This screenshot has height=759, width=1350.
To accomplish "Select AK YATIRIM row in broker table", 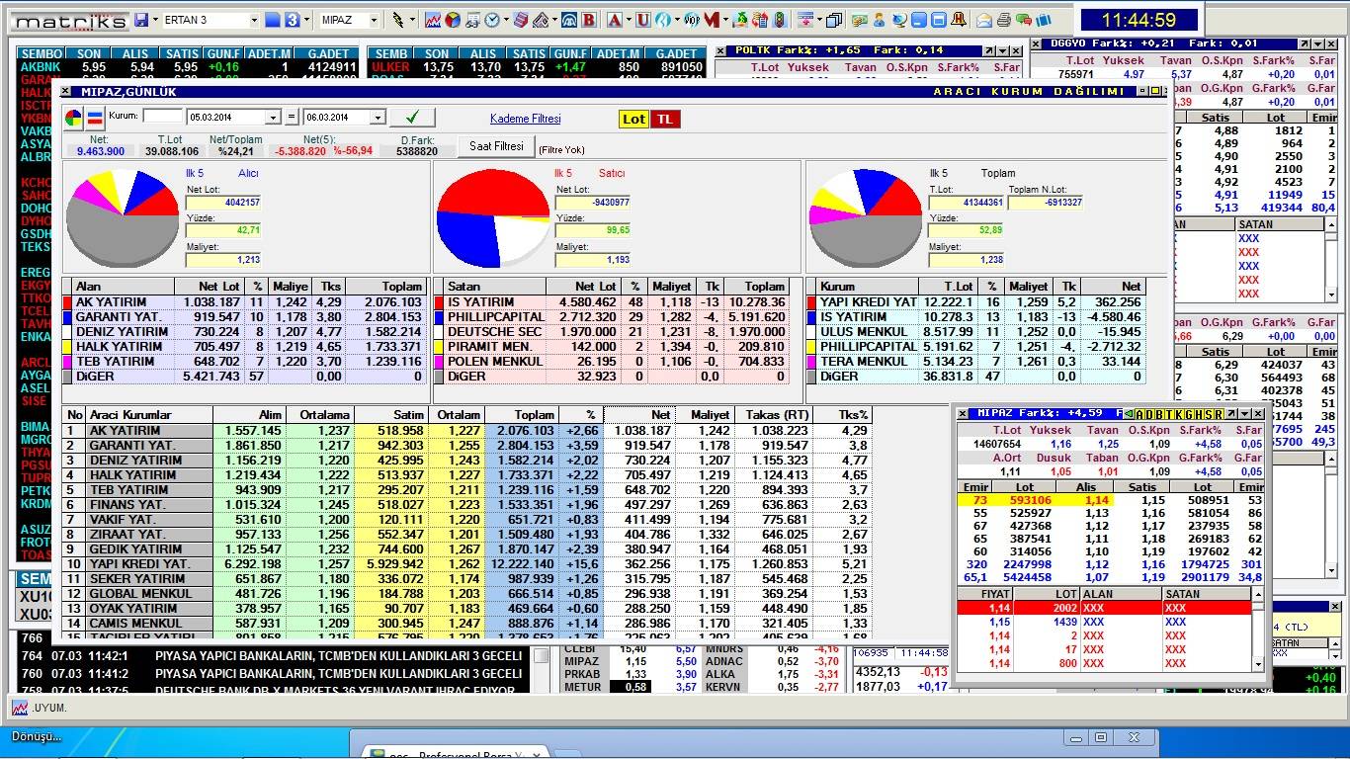I will (126, 431).
